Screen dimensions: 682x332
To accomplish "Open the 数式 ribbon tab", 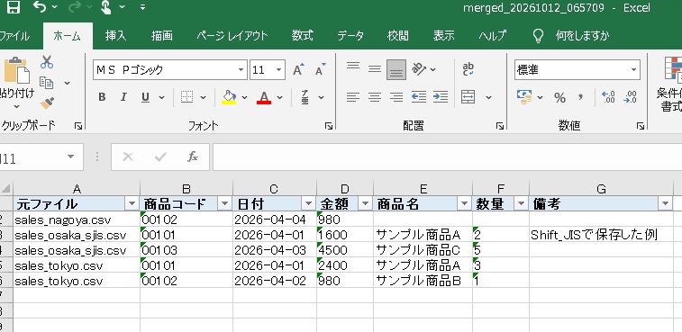I will coord(303,36).
